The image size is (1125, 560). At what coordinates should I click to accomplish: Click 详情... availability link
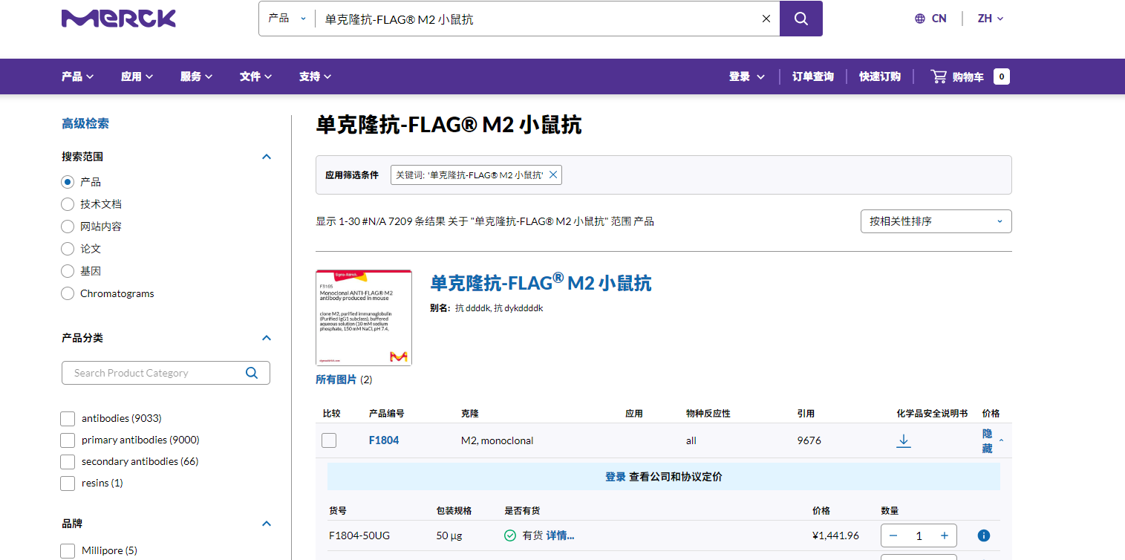[561, 535]
